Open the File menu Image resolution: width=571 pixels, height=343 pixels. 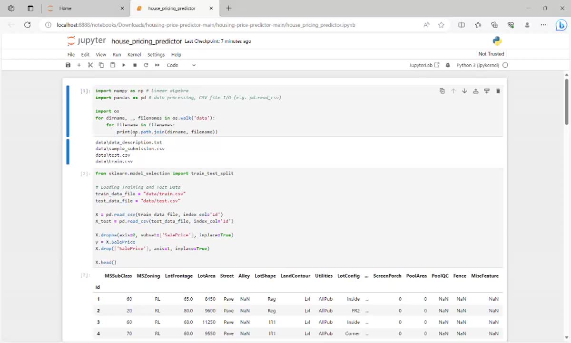point(71,55)
